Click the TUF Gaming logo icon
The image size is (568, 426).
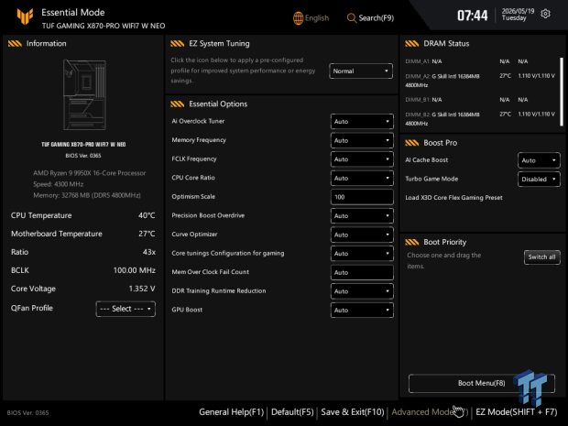(25, 16)
